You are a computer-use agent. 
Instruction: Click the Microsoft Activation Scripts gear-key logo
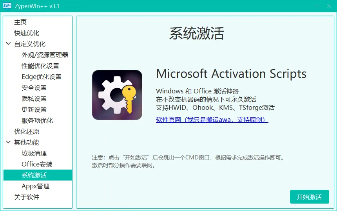pyautogui.click(x=117, y=95)
